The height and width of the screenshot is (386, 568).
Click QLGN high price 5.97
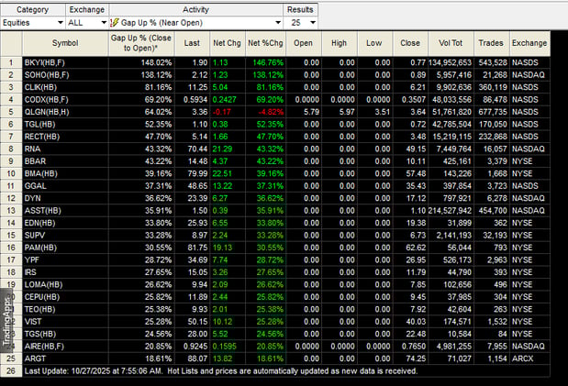pos(347,112)
